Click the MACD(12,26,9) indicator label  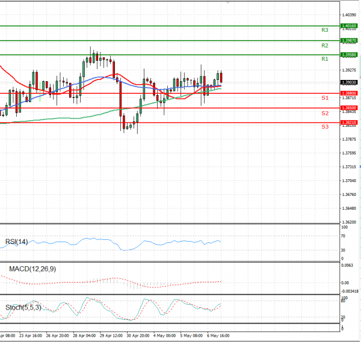pyautogui.click(x=32, y=269)
